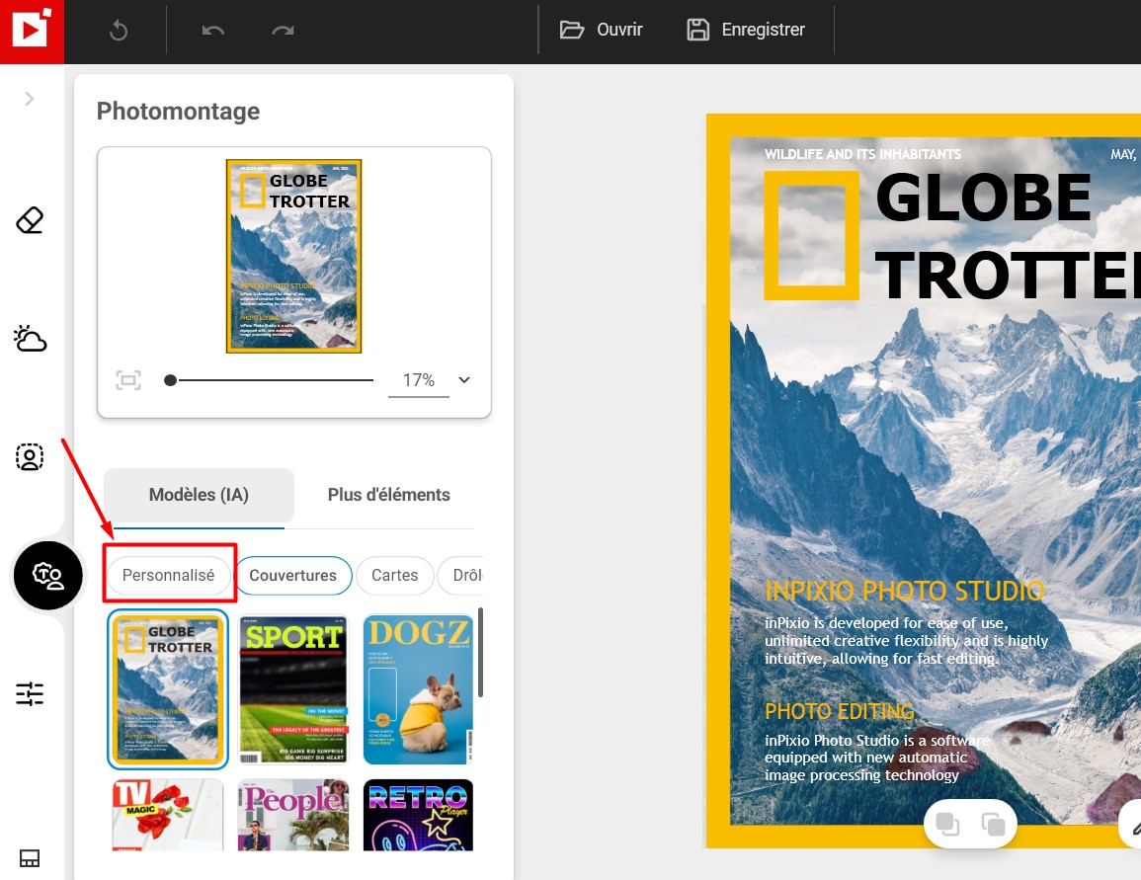The image size is (1141, 880).
Task: Select the portrait cutout tool
Action: (30, 457)
